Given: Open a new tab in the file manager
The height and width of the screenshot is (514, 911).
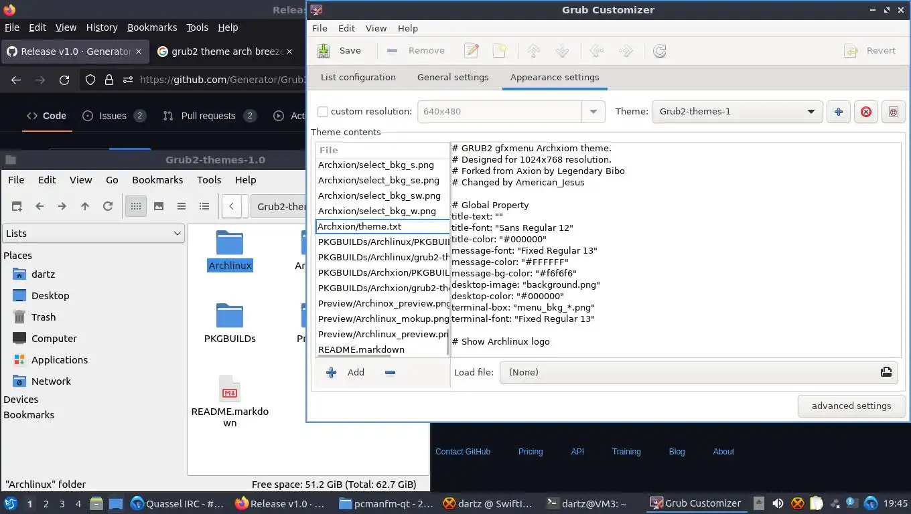Looking at the screenshot, I should coord(17,206).
